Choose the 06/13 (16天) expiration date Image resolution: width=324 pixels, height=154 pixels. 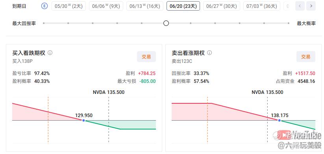(x=144, y=6)
